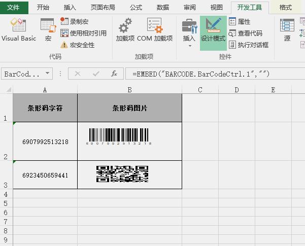Select cell with 6923450659441
This screenshot has width=305, height=246.
(45, 175)
